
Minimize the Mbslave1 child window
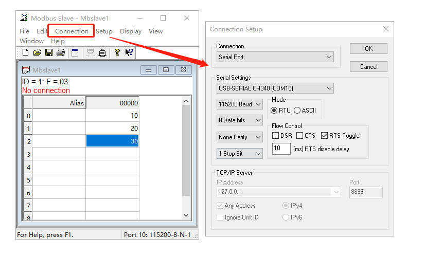point(149,70)
